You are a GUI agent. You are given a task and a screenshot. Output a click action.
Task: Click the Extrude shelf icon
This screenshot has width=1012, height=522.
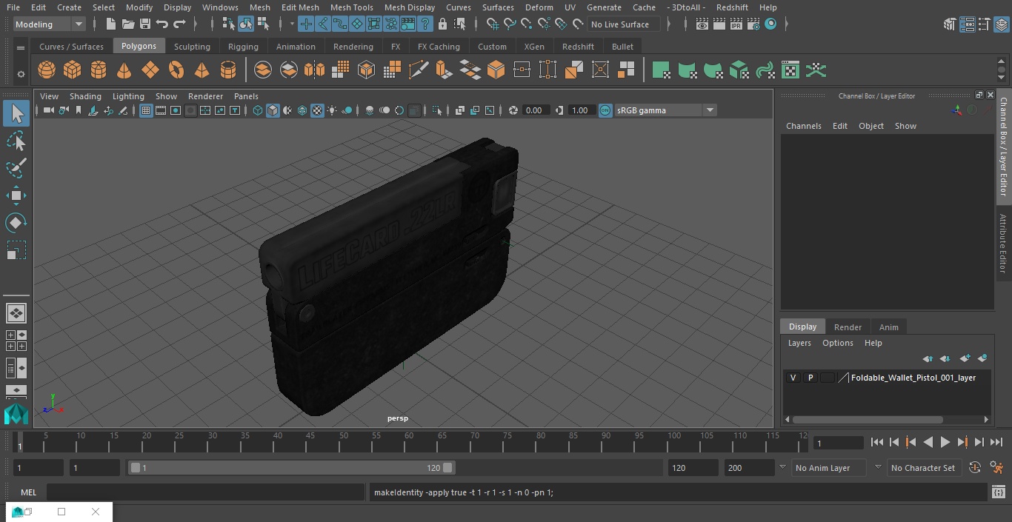[444, 70]
